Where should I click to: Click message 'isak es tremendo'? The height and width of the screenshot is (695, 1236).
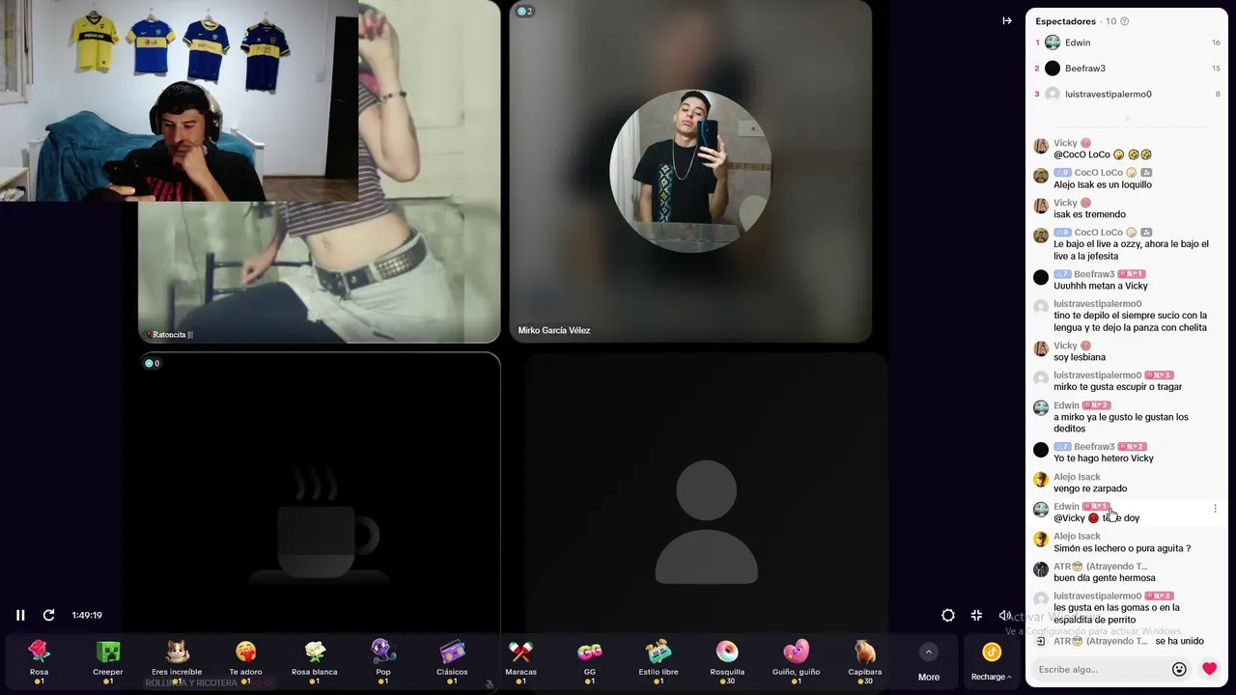point(1089,214)
